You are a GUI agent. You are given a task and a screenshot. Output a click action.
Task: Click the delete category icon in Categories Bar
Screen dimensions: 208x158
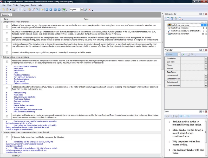click(x=180, y=18)
